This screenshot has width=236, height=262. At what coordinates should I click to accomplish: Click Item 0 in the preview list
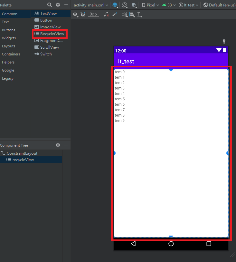tap(119, 72)
